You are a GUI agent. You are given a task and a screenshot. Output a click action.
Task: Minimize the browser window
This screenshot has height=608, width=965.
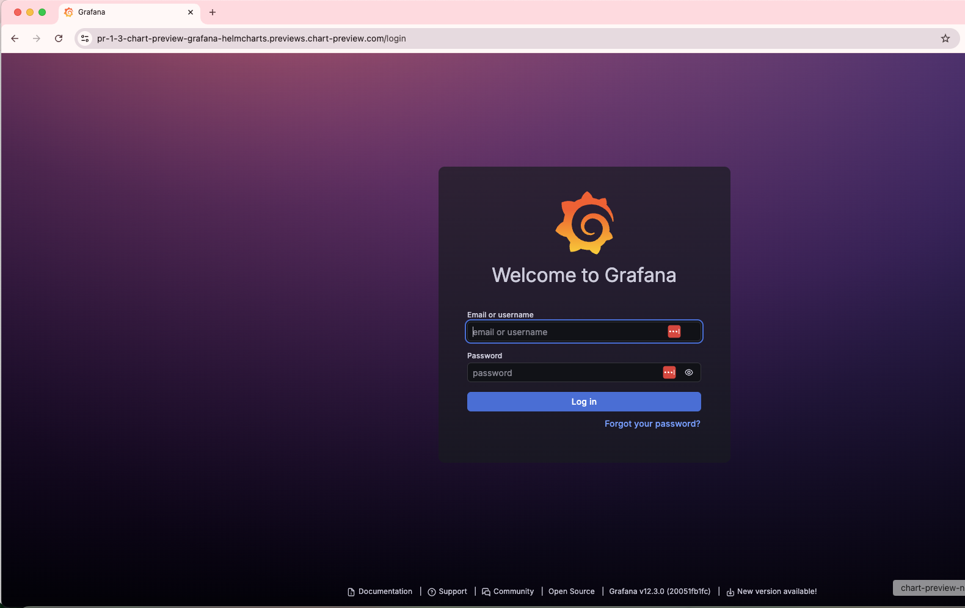point(30,12)
